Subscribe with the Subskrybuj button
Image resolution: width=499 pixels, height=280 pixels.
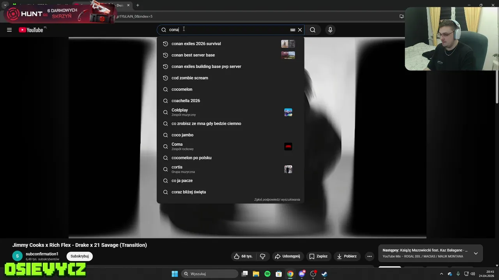80,256
